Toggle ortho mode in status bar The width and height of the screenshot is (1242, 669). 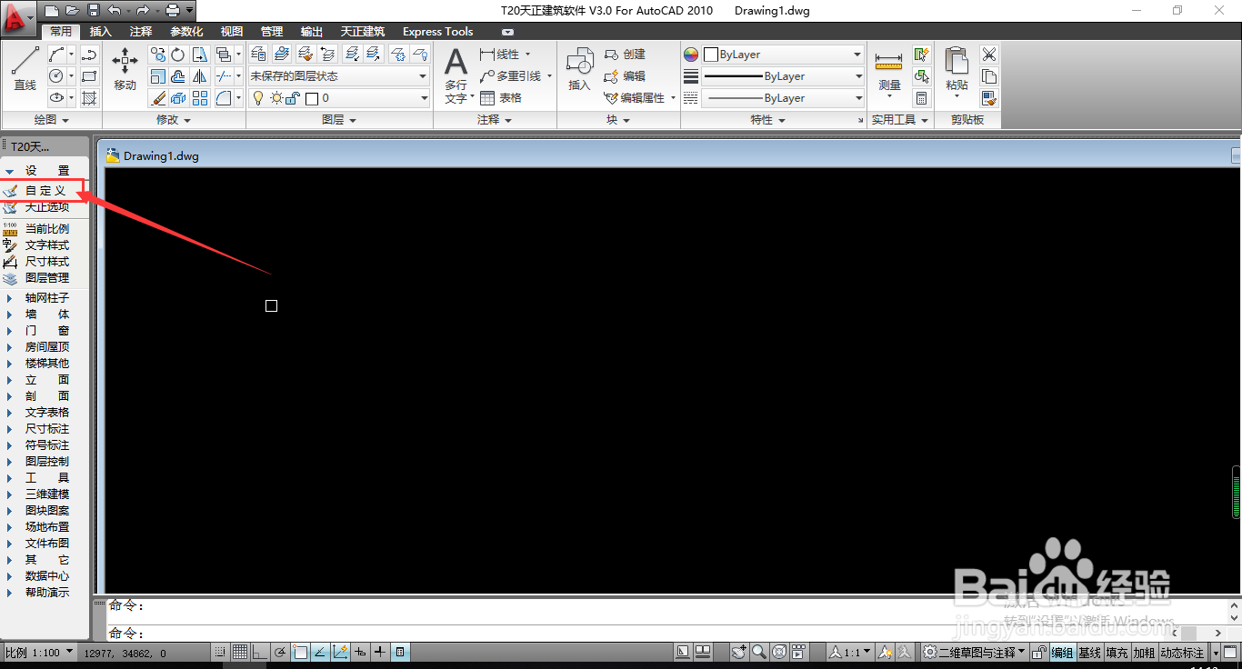(259, 652)
